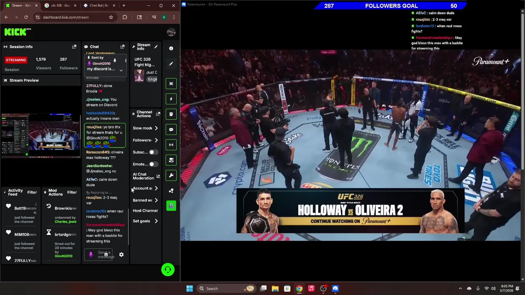Expand Set goals arrow

[156, 221]
